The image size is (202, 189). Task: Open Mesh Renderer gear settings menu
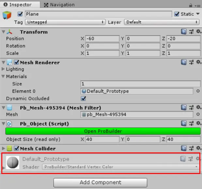click(x=198, y=62)
